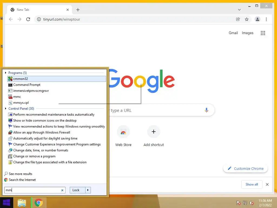Image resolution: width=277 pixels, height=208 pixels.
Task: Click the Lock button
Action: coord(78,190)
